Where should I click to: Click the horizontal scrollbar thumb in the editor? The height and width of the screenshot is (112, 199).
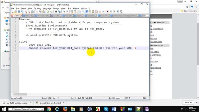(20, 95)
